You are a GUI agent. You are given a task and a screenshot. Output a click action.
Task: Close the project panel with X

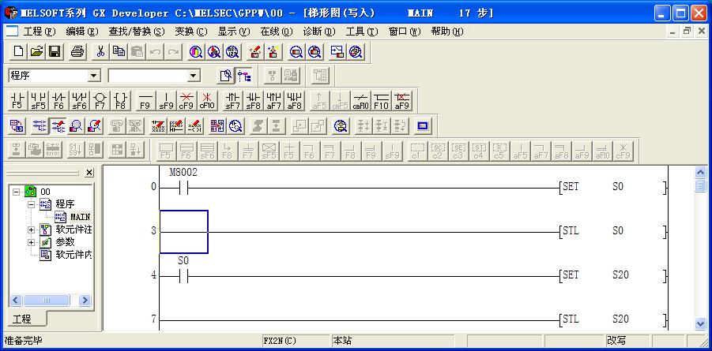click(x=89, y=173)
